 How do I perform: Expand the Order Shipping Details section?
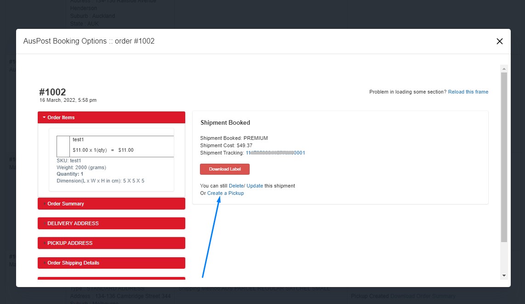[112, 263]
